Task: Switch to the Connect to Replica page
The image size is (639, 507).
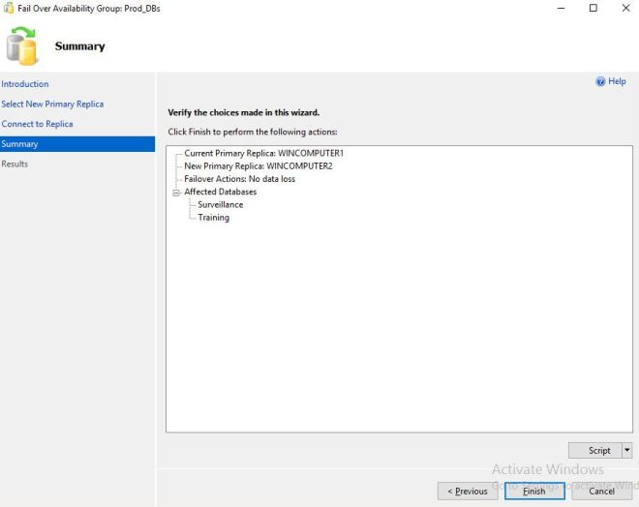Action: (x=37, y=124)
